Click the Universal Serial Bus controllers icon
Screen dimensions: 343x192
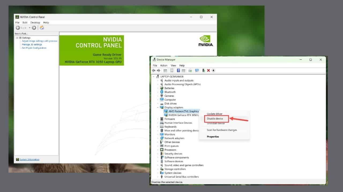pyautogui.click(x=162, y=177)
